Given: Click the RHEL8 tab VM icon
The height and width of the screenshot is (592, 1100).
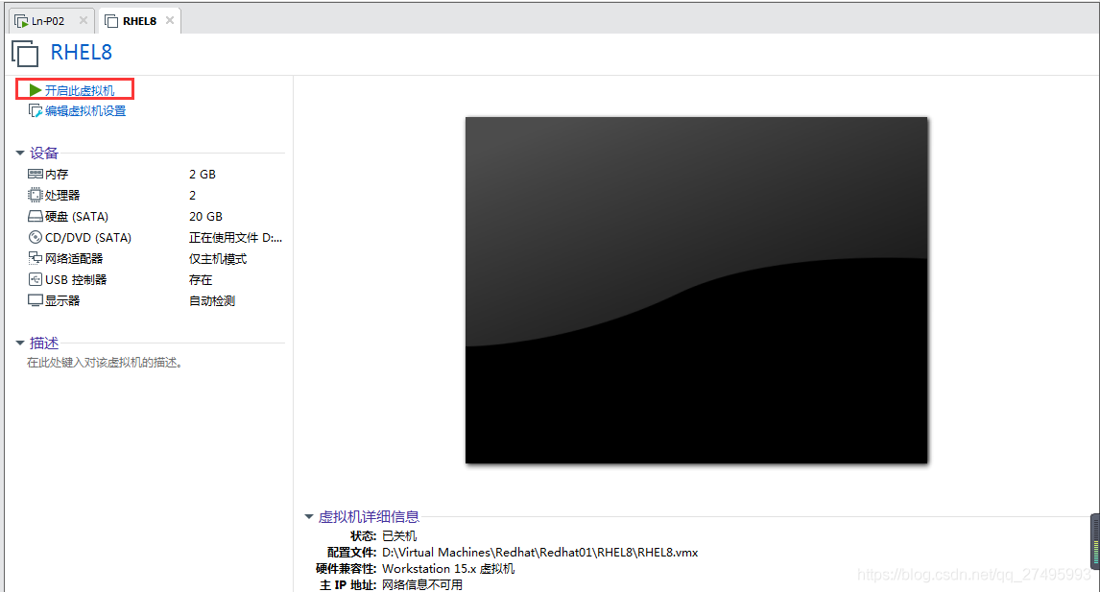Looking at the screenshot, I should point(110,21).
